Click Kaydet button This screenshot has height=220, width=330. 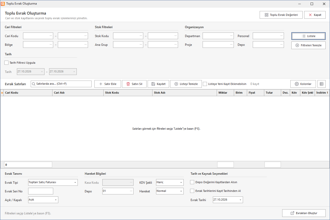pos(158,84)
